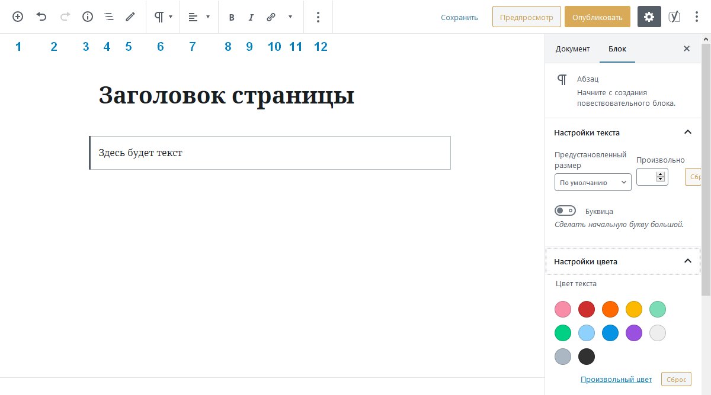Select the red text color swatch
The height and width of the screenshot is (395, 711).
587,309
